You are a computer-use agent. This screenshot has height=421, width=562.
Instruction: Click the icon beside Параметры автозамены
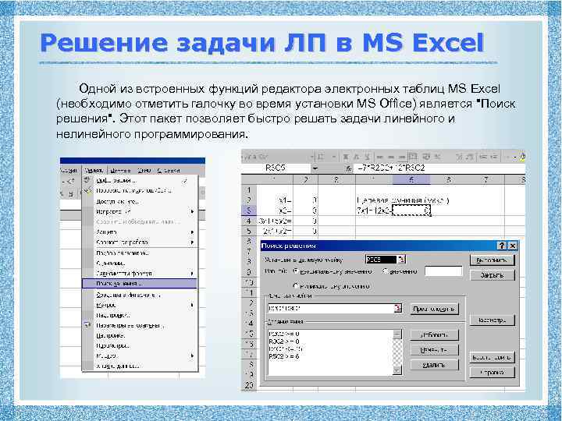click(x=87, y=325)
